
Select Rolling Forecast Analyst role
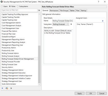[20, 56]
